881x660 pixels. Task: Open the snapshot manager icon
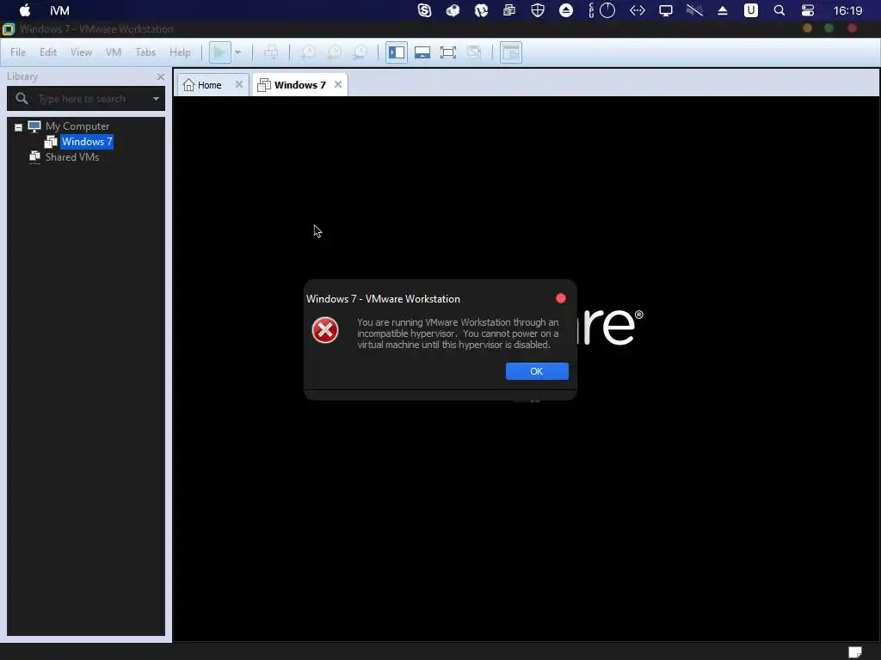pos(360,52)
